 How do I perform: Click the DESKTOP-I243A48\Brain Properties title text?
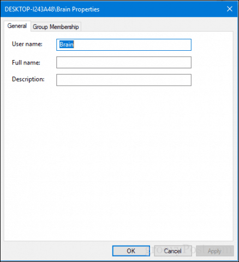point(52,9)
